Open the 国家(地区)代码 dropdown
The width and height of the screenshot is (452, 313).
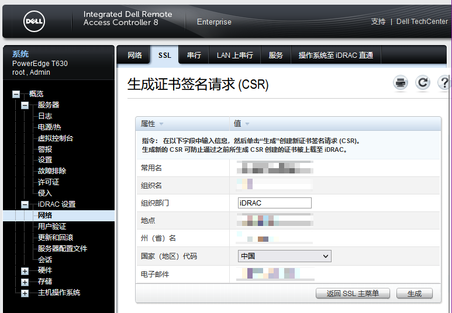(285, 256)
